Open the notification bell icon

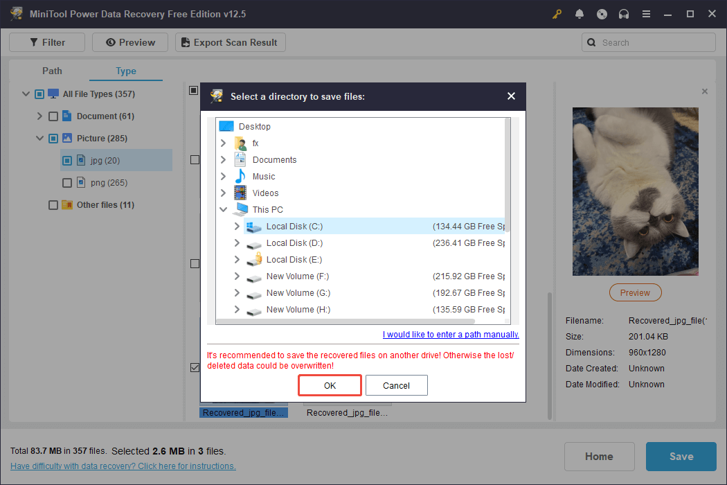tap(579, 14)
